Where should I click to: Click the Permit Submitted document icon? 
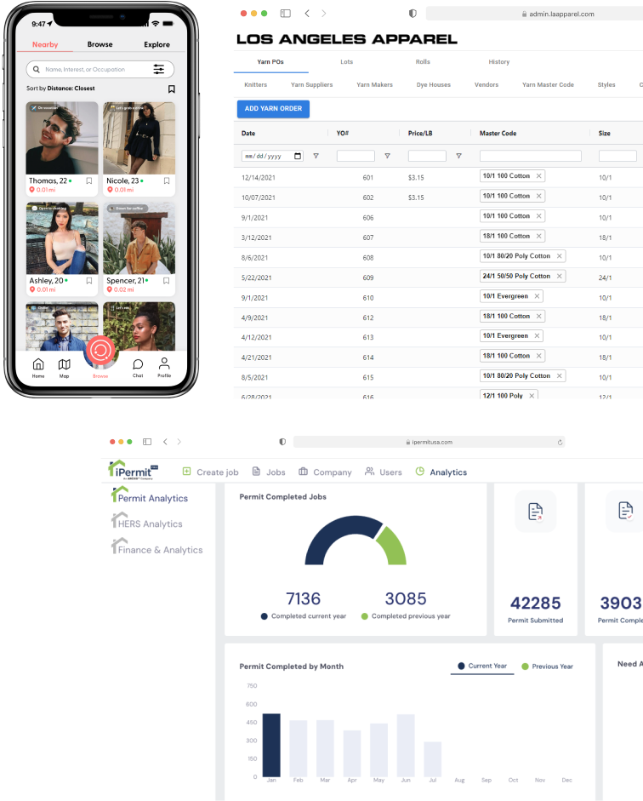[x=535, y=512]
